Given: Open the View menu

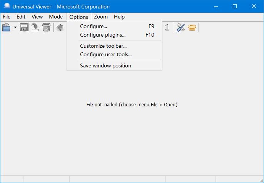Looking at the screenshot, I should [x=37, y=17].
